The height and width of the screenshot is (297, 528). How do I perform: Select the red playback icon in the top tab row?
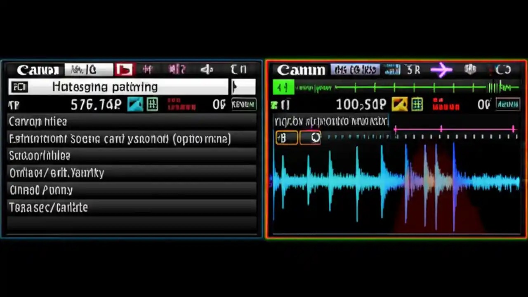[x=124, y=69]
